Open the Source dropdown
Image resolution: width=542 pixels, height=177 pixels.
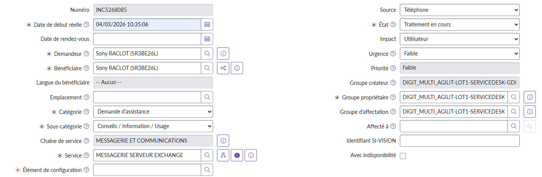point(459,10)
